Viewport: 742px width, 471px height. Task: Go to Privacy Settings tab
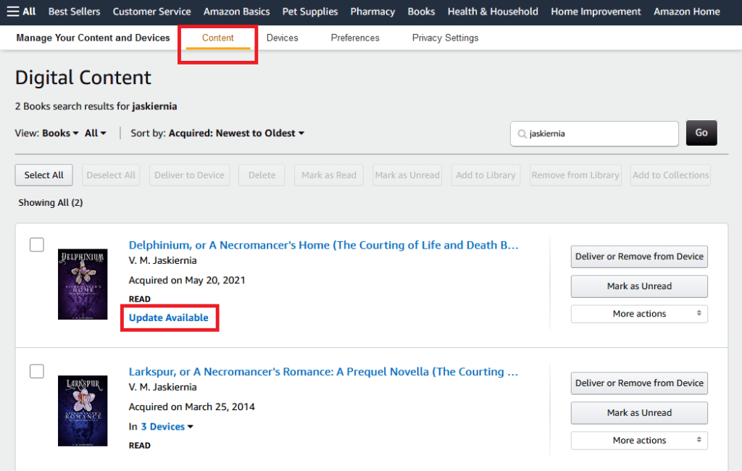point(445,38)
